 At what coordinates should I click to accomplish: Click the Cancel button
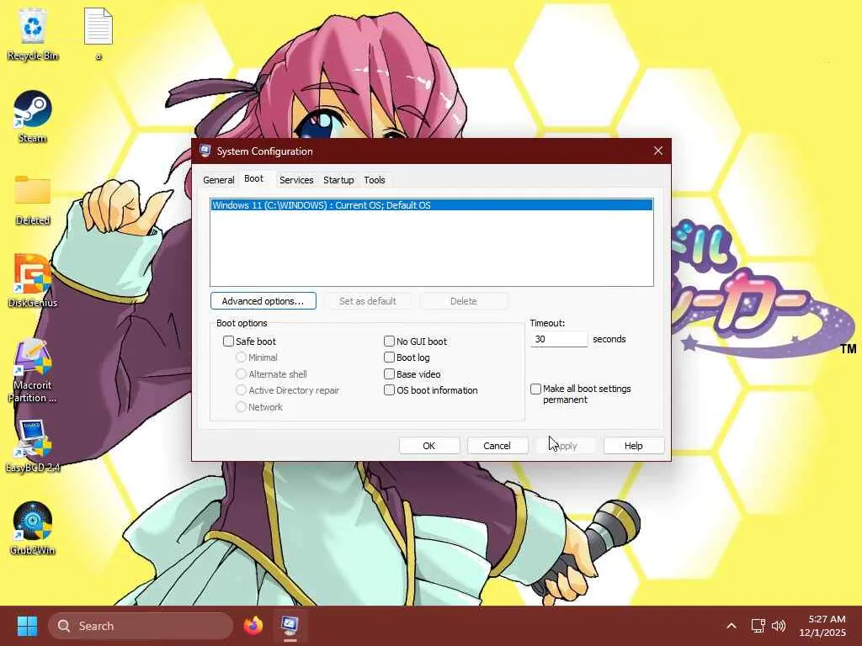click(497, 446)
